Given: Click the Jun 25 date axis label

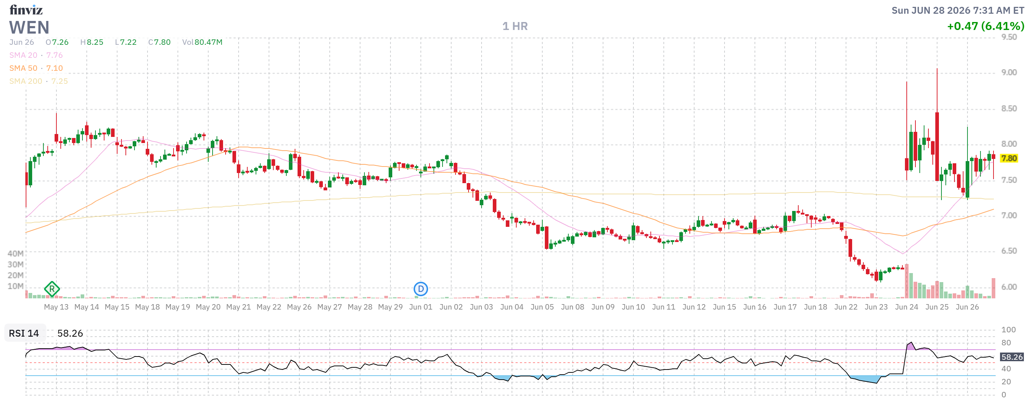Looking at the screenshot, I should pos(937,307).
